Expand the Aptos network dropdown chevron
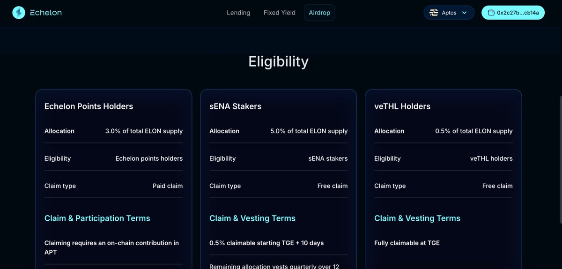Screen dimensions: 562x269 [465, 13]
